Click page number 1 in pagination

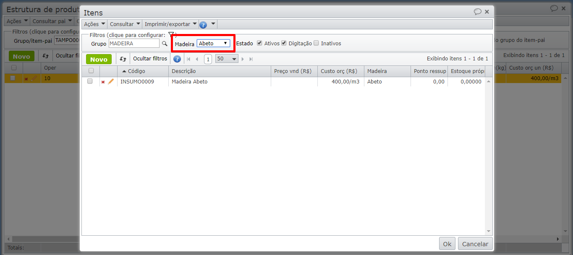pos(208,59)
